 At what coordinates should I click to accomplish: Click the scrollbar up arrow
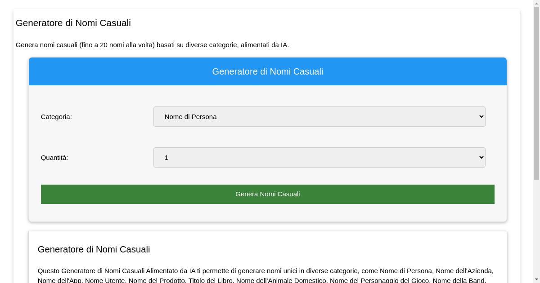537,4
